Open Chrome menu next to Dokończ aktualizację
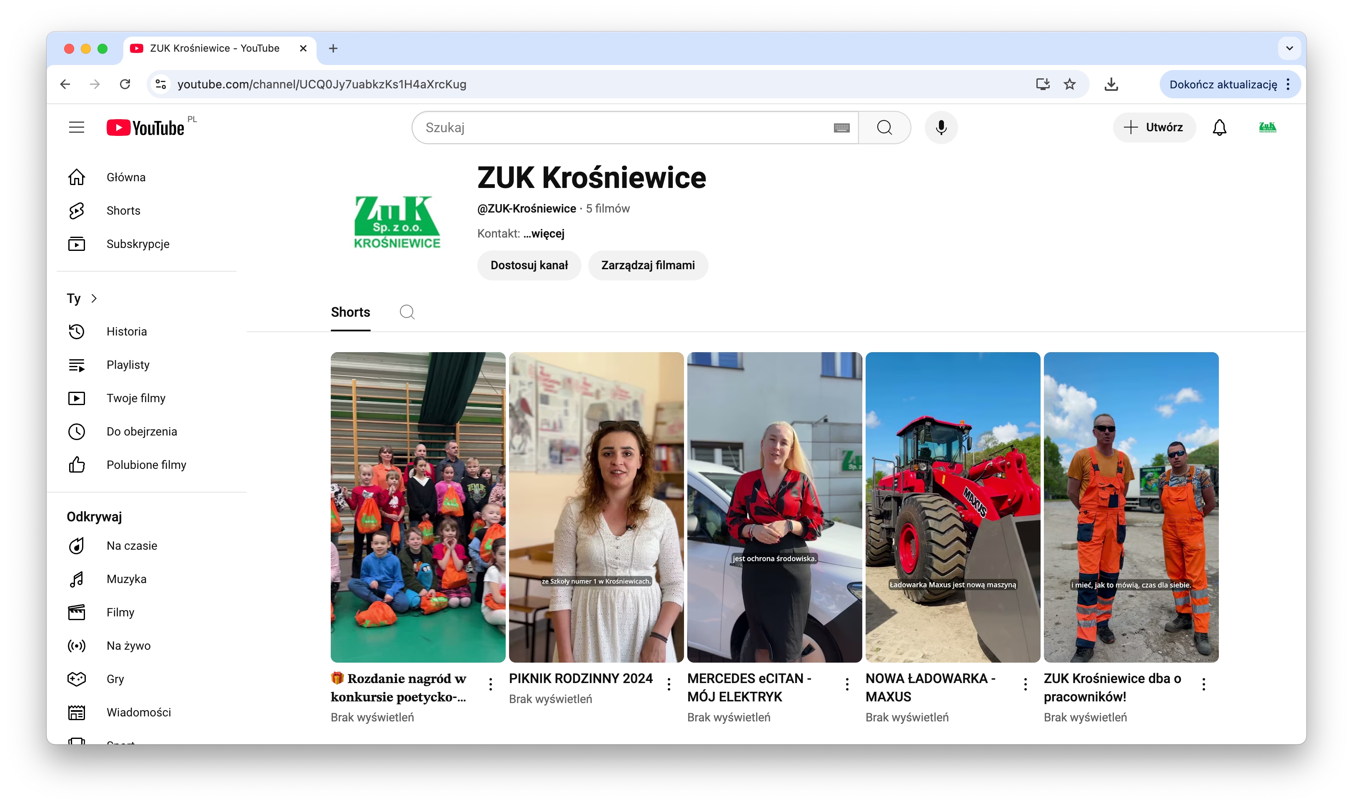Viewport: 1353px width, 806px height. pos(1288,84)
